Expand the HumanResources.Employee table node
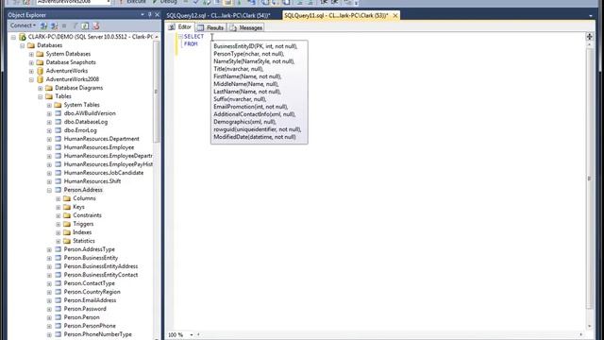Screen dimensions: 604x340 pos(49,147)
